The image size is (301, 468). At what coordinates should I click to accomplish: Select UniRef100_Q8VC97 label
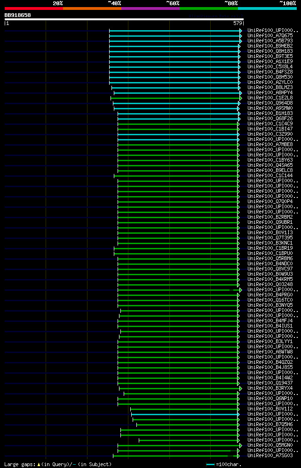click(x=270, y=269)
